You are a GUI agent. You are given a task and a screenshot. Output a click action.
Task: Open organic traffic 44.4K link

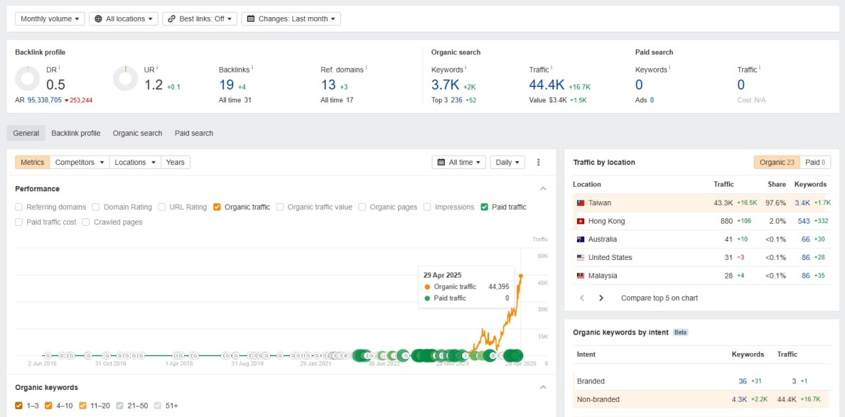point(547,84)
